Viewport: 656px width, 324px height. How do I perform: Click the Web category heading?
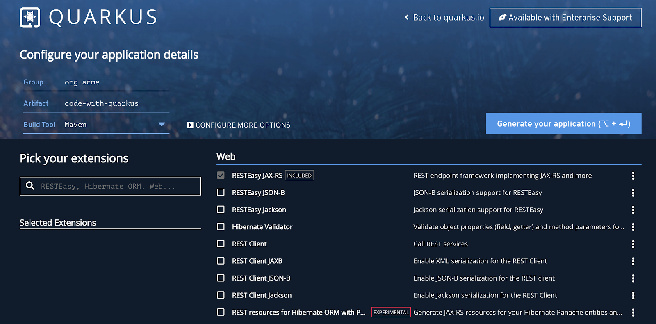coord(226,157)
